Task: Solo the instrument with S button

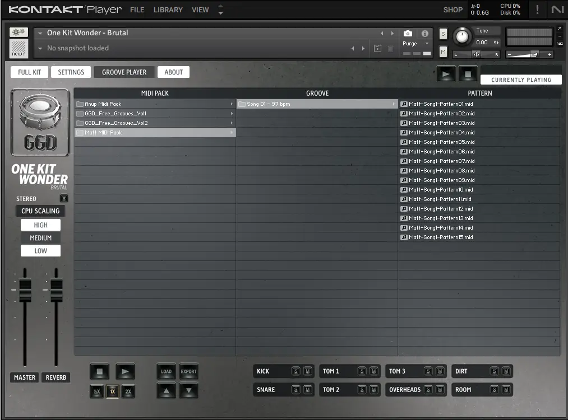Action: (443, 34)
